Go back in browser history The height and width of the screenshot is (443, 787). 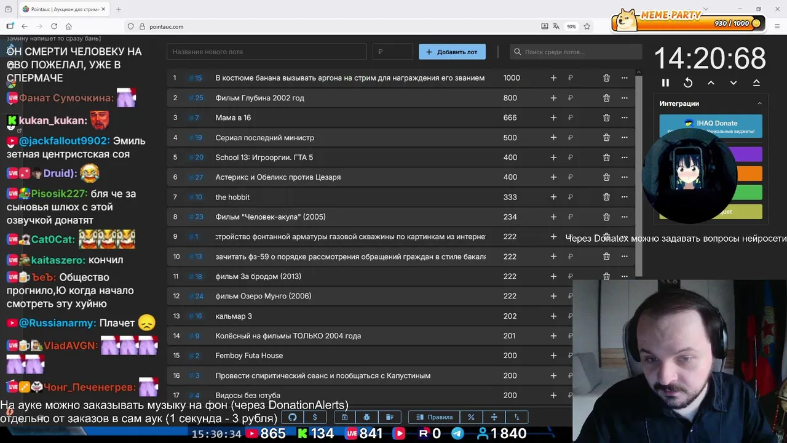click(x=25, y=26)
